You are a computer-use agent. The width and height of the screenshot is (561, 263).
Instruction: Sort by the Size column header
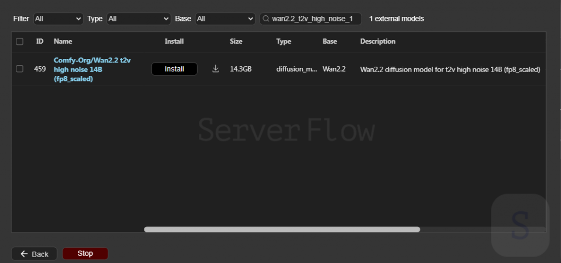tap(236, 42)
